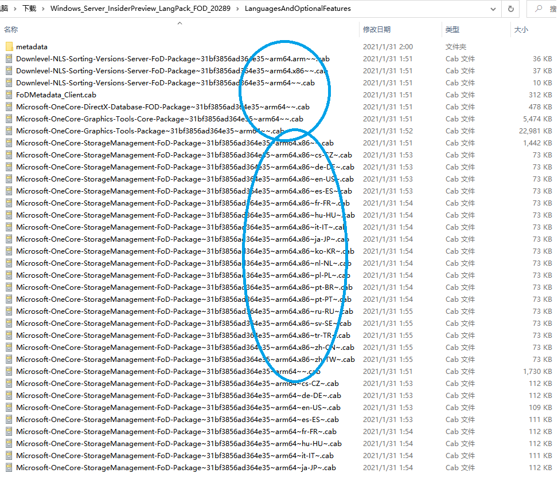Expand chevron before LanguagesAndOptionalFeatures breadcrumb
The image size is (558, 477).
(237, 9)
